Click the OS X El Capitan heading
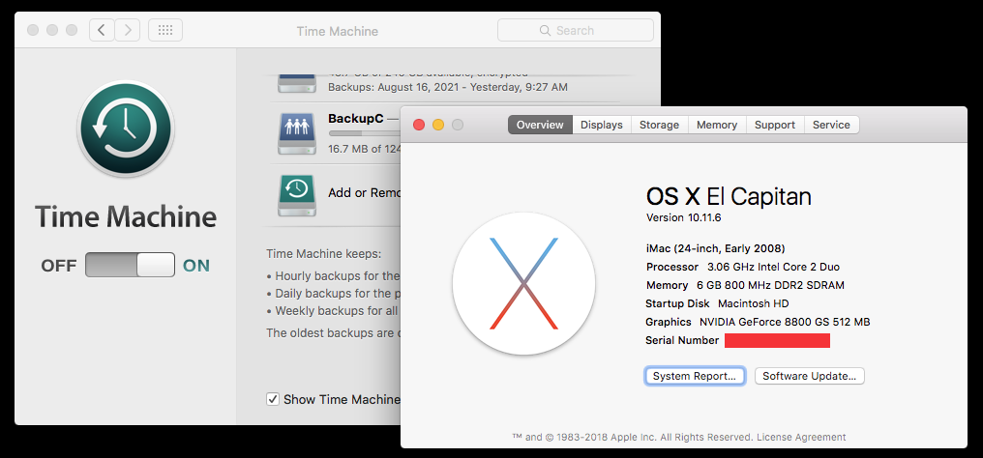 729,196
